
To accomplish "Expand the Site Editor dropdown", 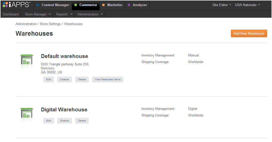I will click(221, 5).
